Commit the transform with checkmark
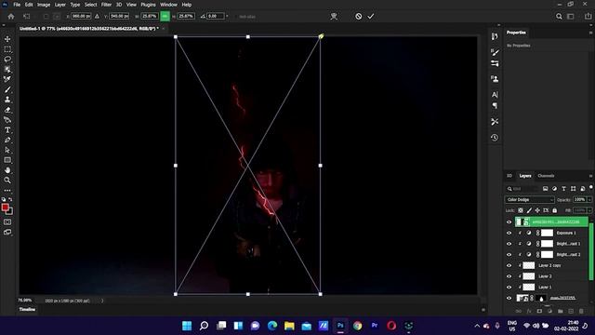The width and height of the screenshot is (595, 335). 371,17
